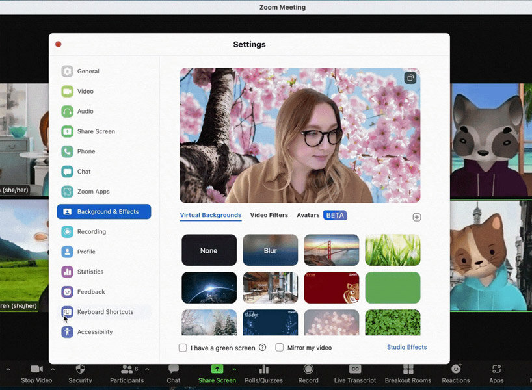532x390 pixels.
Task: Open Security shield in meeting toolbar
Action: 80,374
